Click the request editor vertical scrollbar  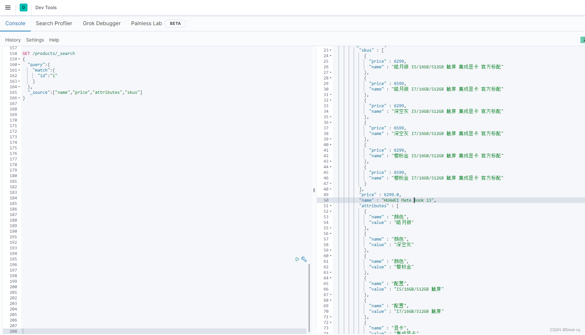tap(309, 297)
